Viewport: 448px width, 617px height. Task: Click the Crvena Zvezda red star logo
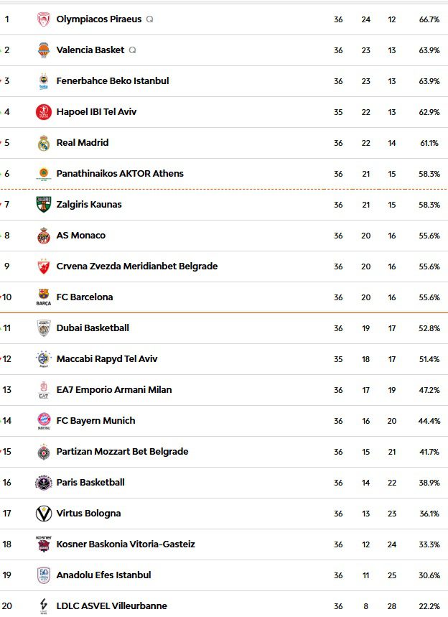pos(42,266)
